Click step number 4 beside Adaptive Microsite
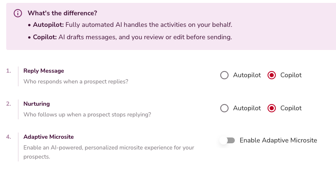Viewport: 336px width, 173px height. pos(9,137)
